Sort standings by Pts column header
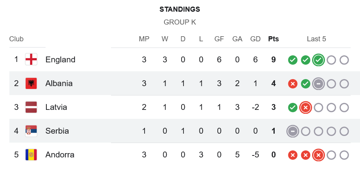 (274, 39)
